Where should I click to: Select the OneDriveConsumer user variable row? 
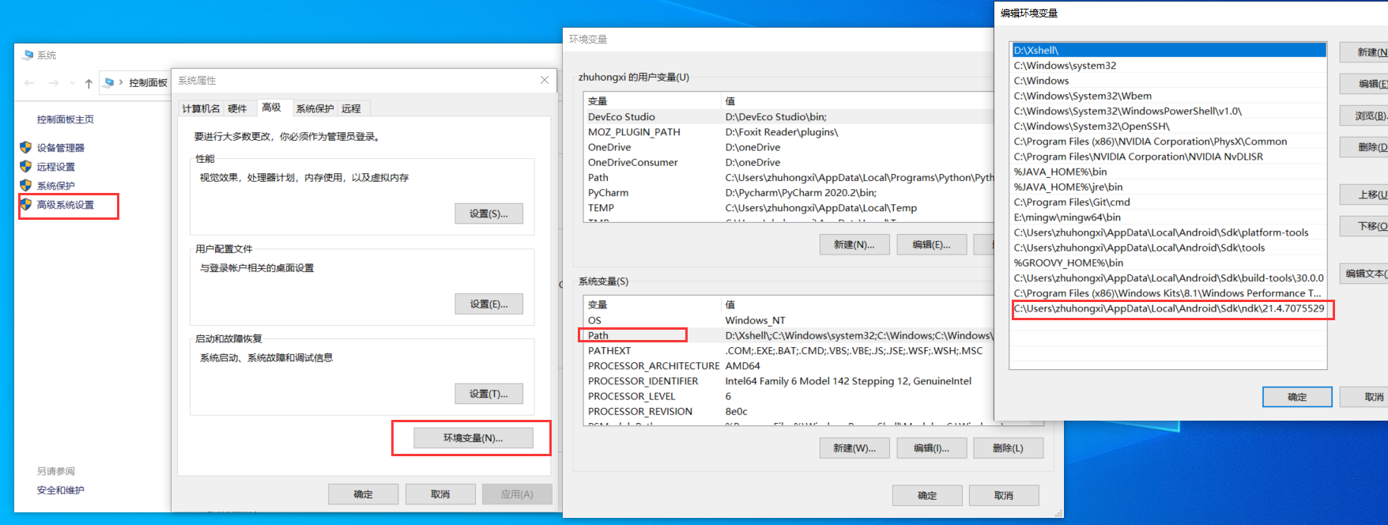tap(789, 162)
